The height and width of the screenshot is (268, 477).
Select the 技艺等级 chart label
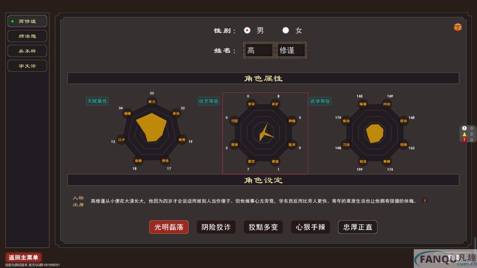click(209, 101)
